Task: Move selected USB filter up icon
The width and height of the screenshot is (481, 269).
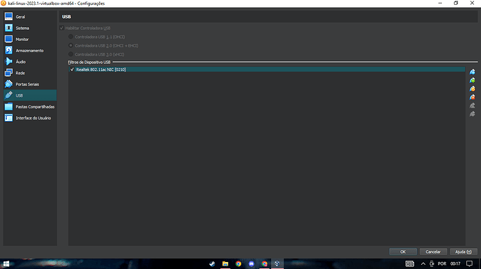Action: [x=473, y=106]
